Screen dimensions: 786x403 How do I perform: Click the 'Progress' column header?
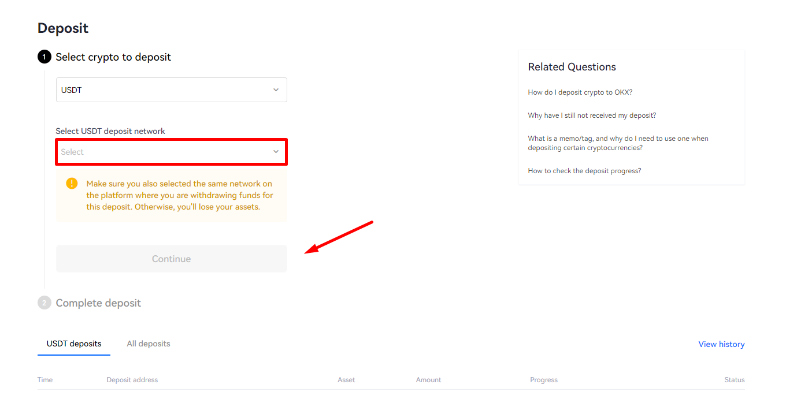[544, 380]
